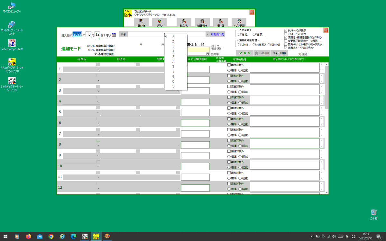Image resolution: width=386 pixels, height=241 pixels.
Task: Click the 新規購入元 link
Action: (x=217, y=34)
